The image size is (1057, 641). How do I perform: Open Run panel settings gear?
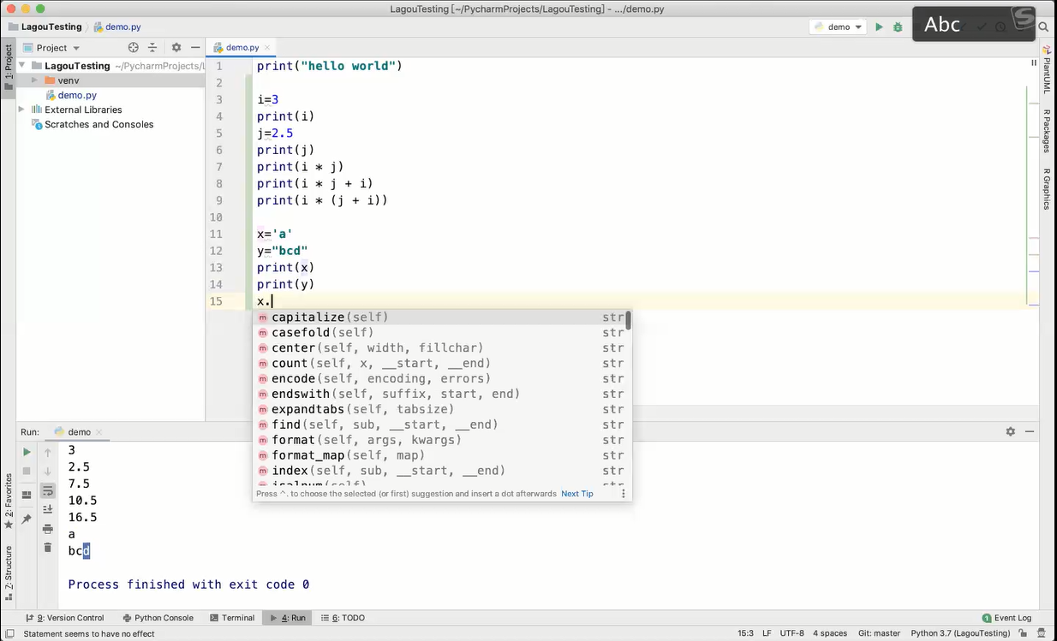coord(1011,432)
